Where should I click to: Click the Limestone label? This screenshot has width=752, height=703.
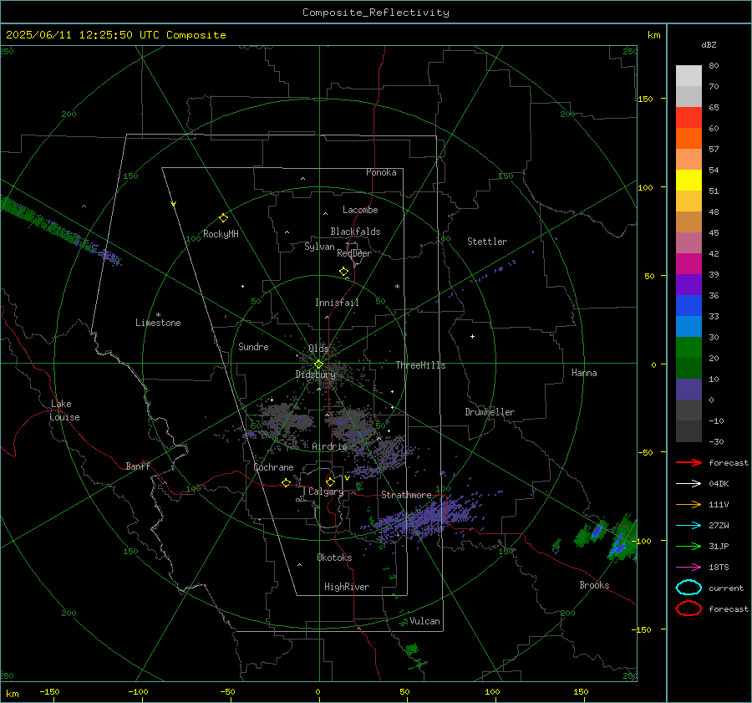click(x=158, y=323)
